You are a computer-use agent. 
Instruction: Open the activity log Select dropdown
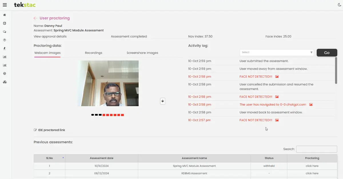[277, 53]
